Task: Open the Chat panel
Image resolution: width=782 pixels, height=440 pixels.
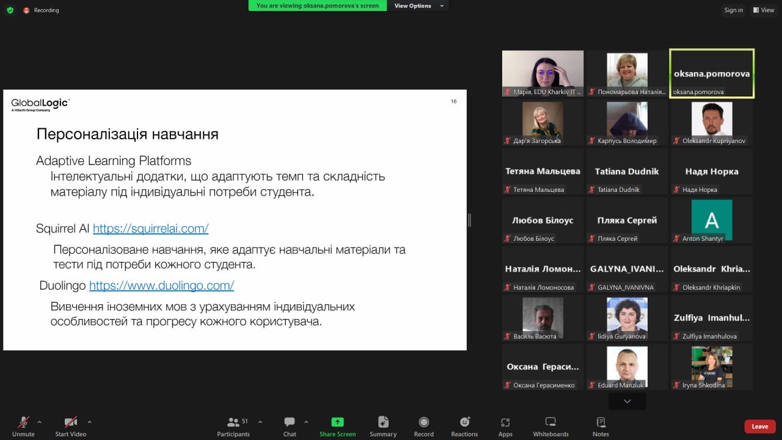Action: coord(290,425)
